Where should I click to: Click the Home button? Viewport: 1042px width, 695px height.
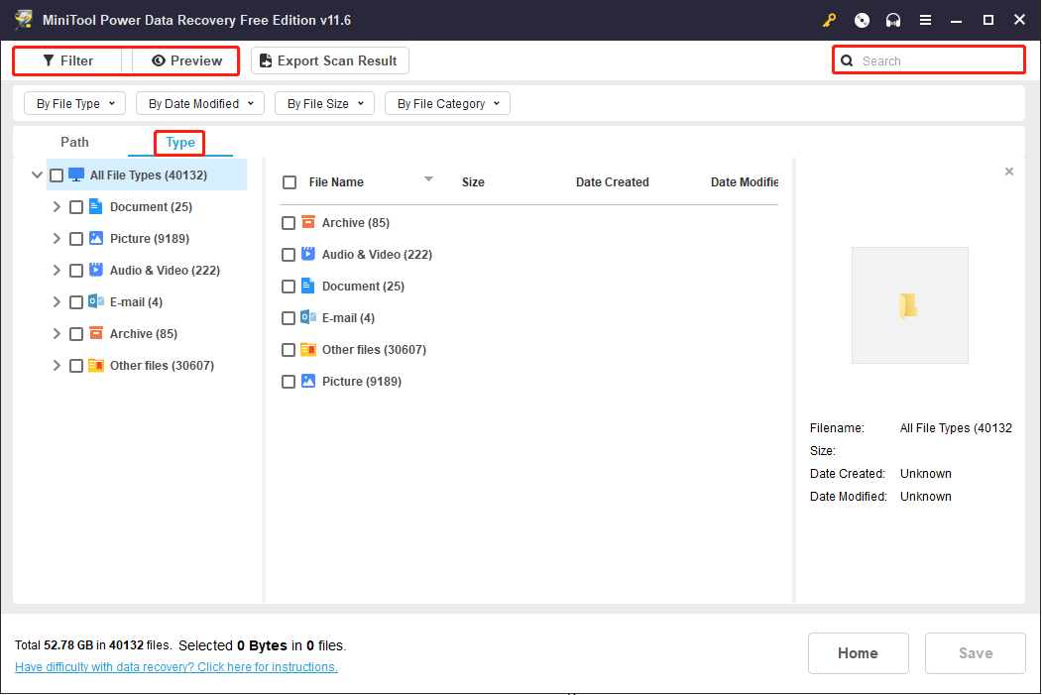click(x=858, y=652)
